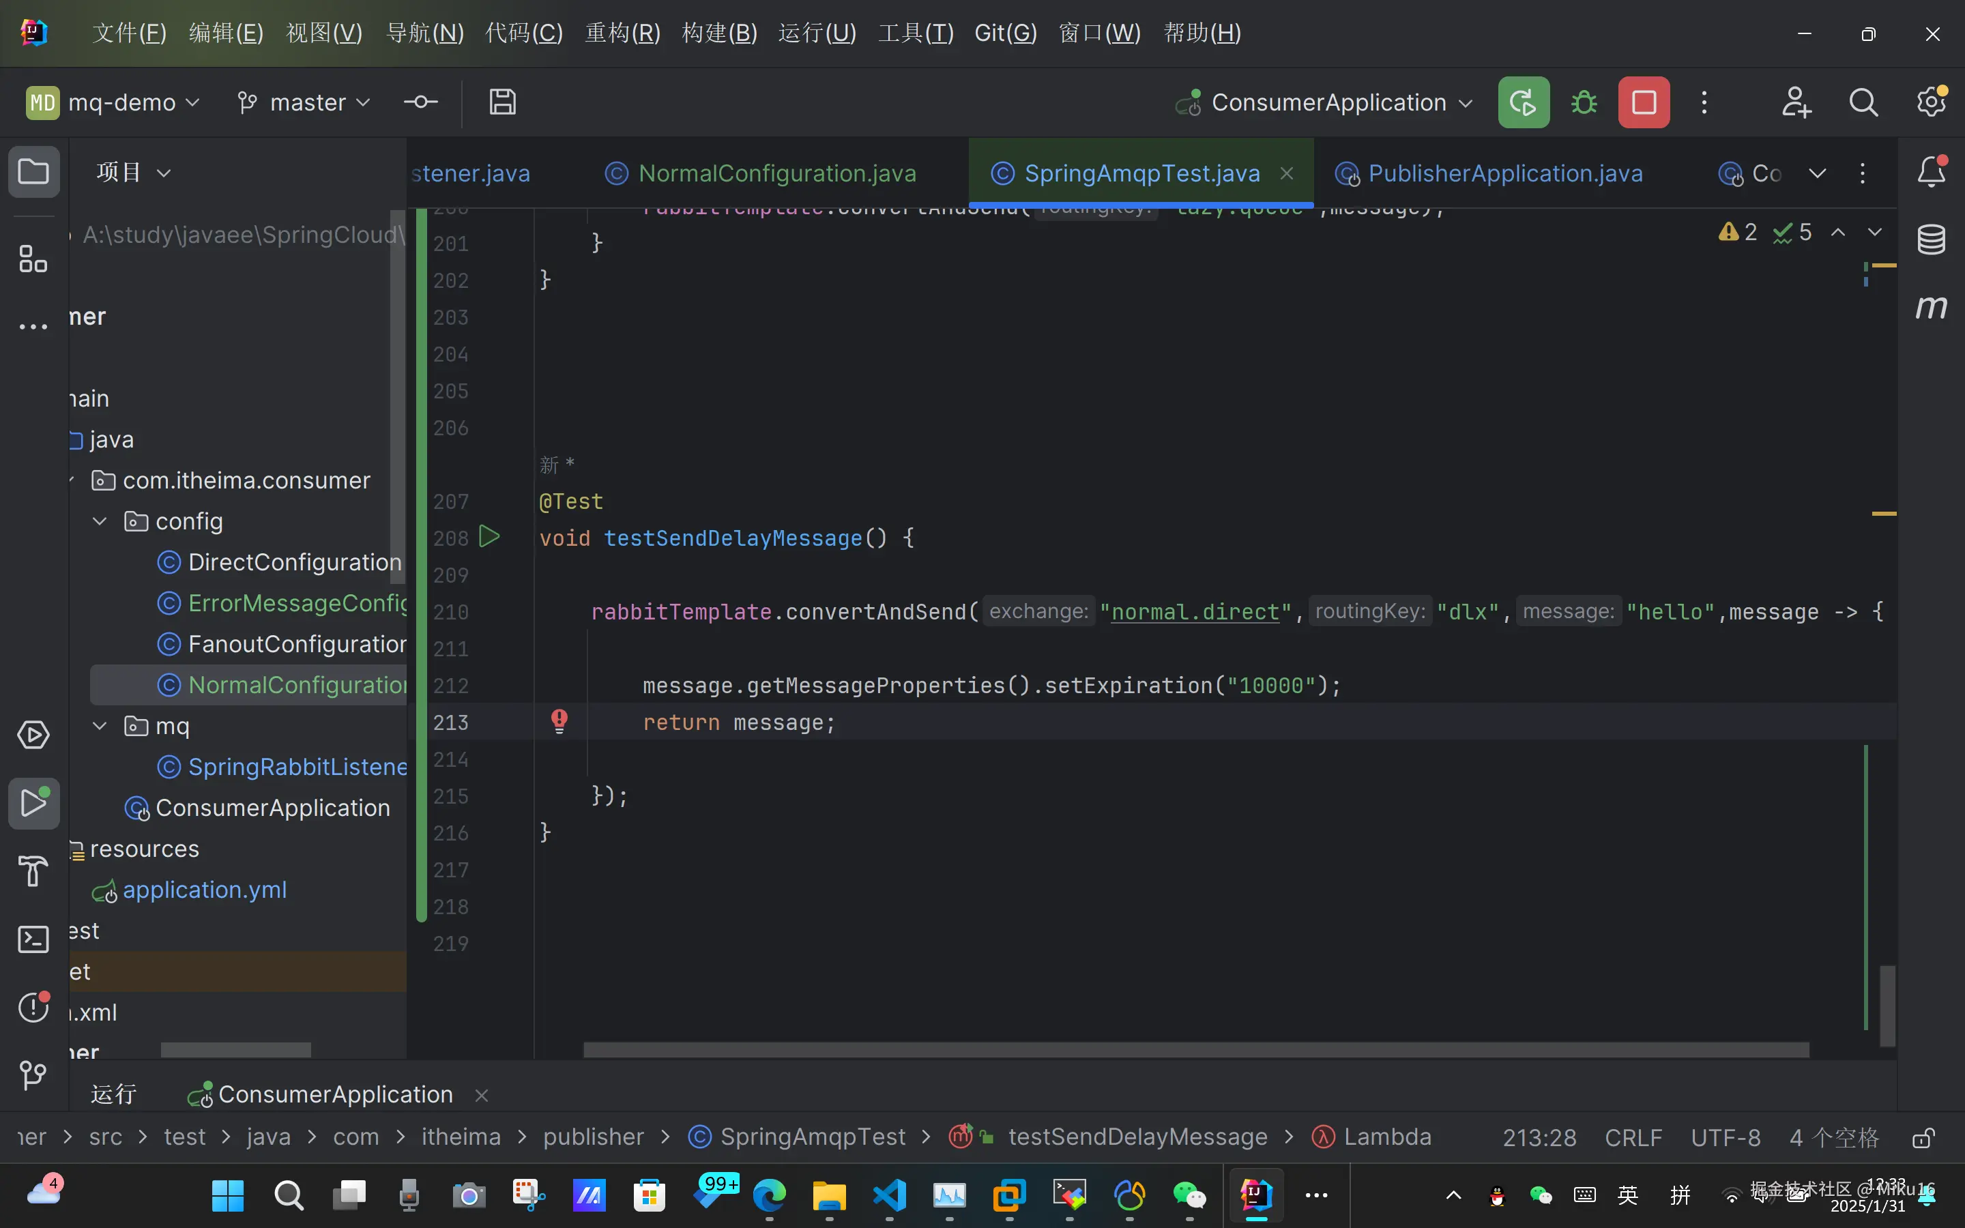The image size is (1965, 1228).
Task: Collapse the config folder
Action: click(100, 521)
